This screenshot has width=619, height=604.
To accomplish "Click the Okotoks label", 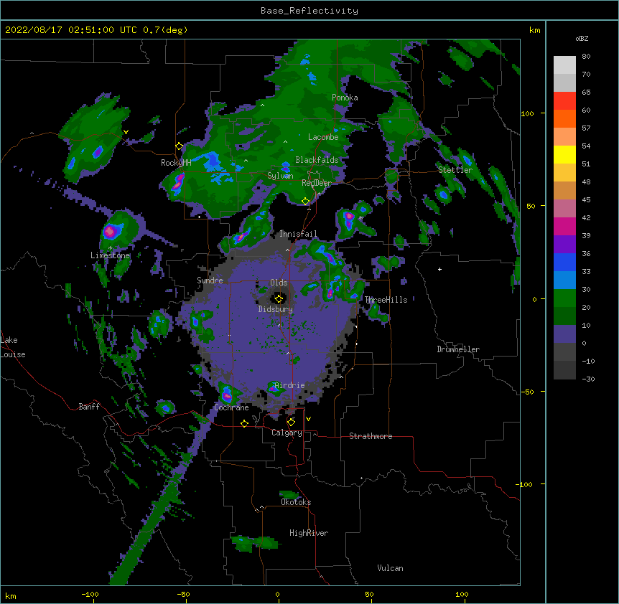I will (x=296, y=502).
